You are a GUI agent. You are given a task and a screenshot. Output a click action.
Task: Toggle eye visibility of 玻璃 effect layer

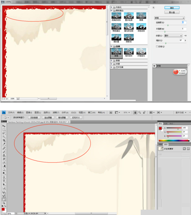pos(154,66)
